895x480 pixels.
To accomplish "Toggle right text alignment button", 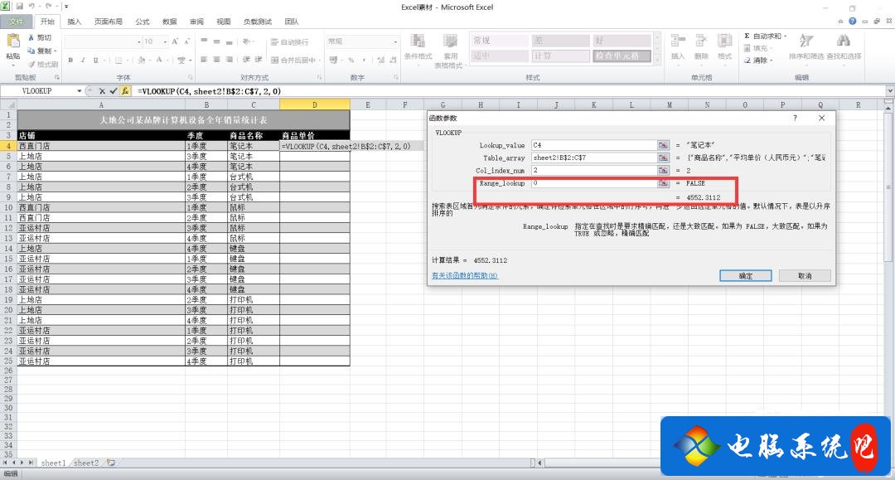I will pos(230,60).
